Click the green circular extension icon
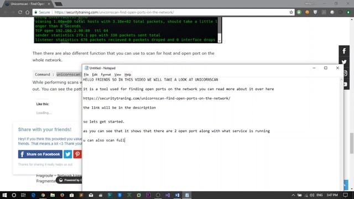 299,12
